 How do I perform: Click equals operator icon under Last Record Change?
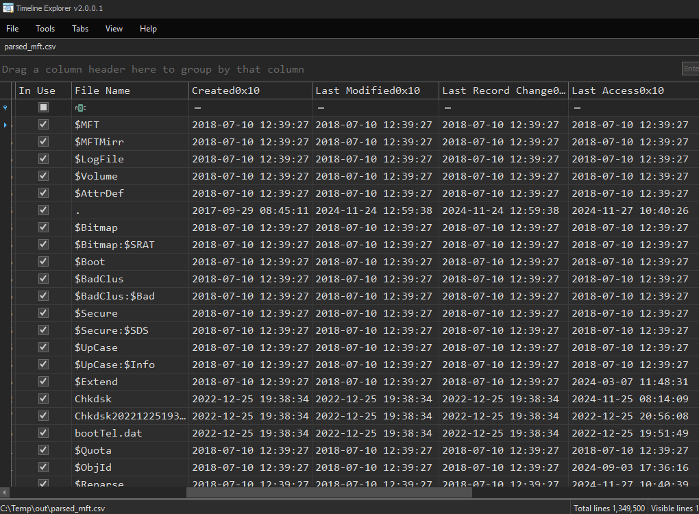(447, 108)
